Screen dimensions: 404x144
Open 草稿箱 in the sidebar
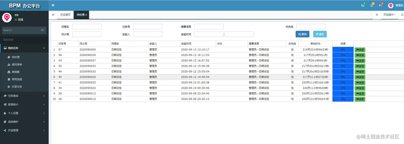[x=15, y=72]
